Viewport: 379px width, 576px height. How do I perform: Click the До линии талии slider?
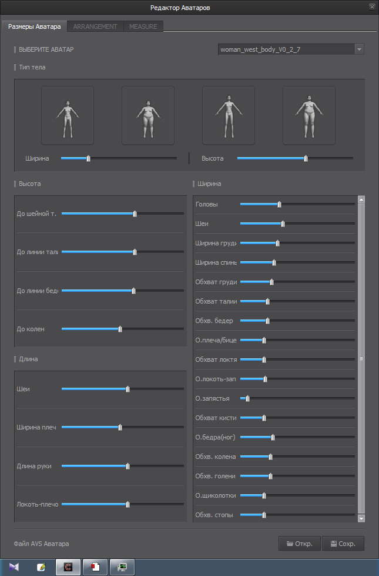pos(123,252)
